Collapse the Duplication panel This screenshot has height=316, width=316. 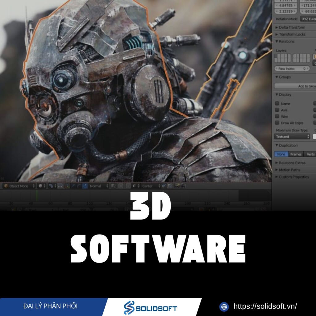pos(286,145)
